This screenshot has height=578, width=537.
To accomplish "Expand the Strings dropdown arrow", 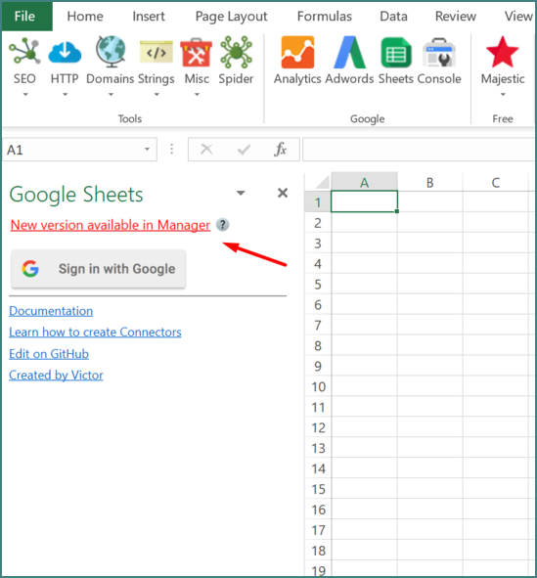I will 157,95.
